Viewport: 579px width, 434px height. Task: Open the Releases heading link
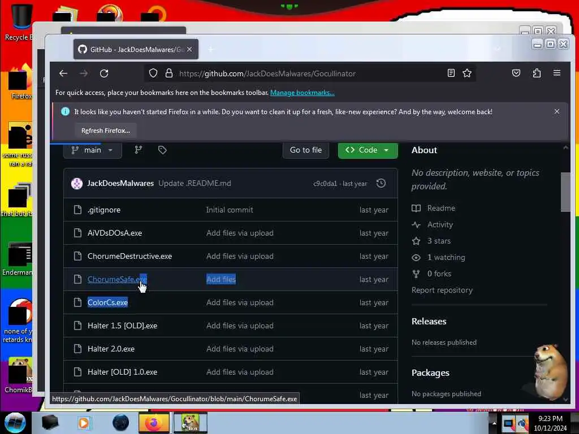pos(429,322)
